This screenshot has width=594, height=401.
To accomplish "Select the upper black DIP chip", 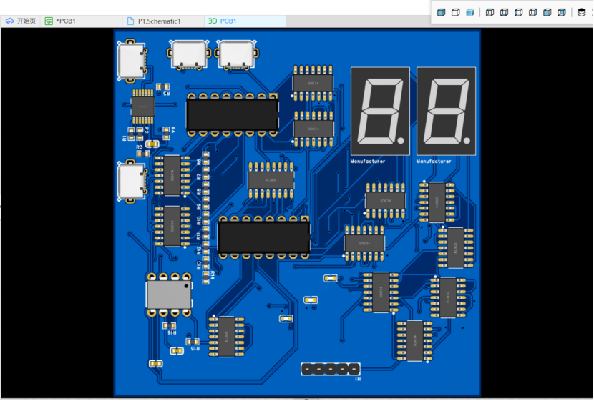I will (x=232, y=114).
